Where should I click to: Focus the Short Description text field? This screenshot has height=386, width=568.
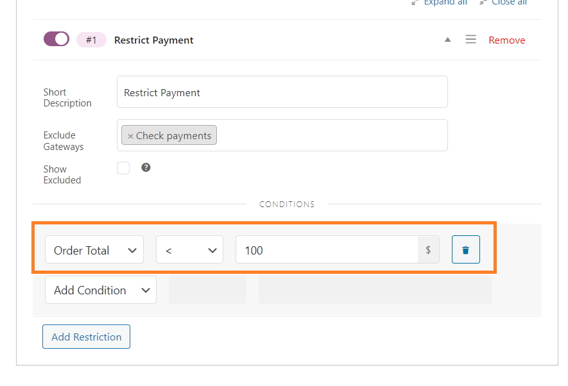click(282, 92)
